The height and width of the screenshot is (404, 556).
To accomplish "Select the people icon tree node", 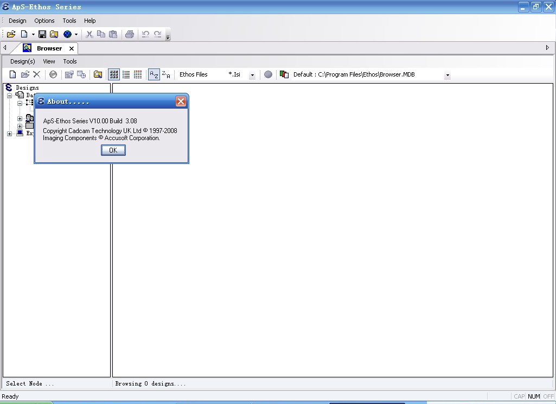I will pyautogui.click(x=30, y=118).
